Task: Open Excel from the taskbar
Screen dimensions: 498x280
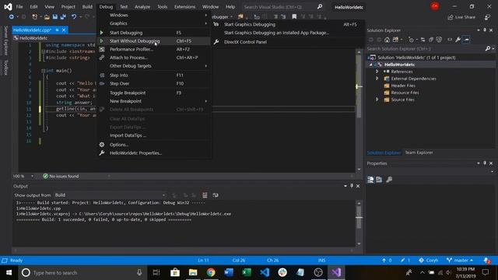Action: (x=247, y=272)
